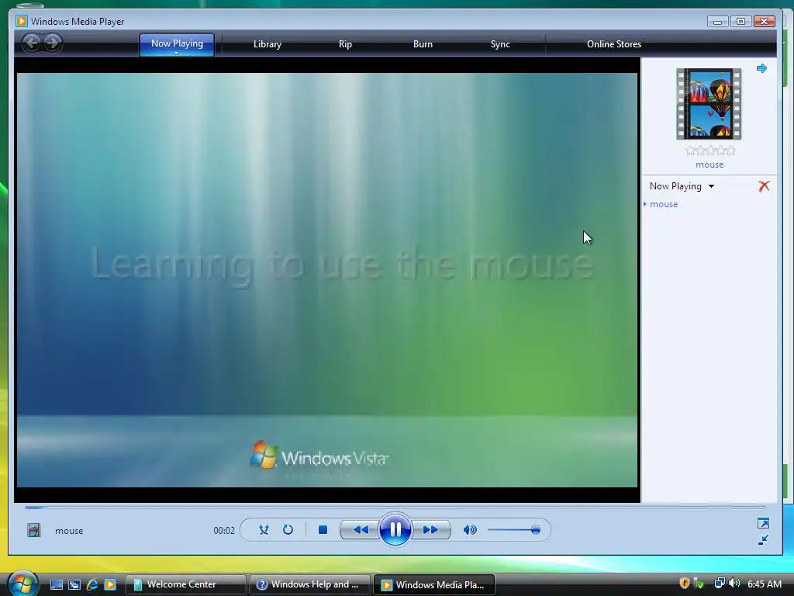The height and width of the screenshot is (596, 794).
Task: Open the Sync tab
Action: (x=500, y=44)
